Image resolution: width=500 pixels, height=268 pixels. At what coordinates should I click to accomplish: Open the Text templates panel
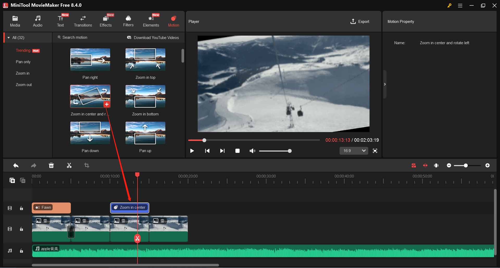pyautogui.click(x=60, y=21)
